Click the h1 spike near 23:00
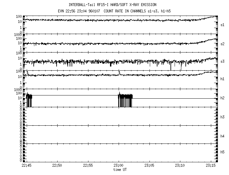Screen dimensions: 229x175 [x=119, y=73]
